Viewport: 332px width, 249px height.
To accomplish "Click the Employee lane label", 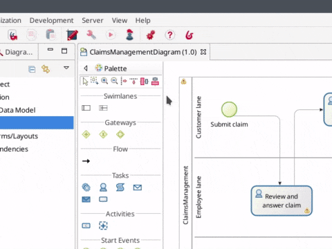I will (199, 197).
